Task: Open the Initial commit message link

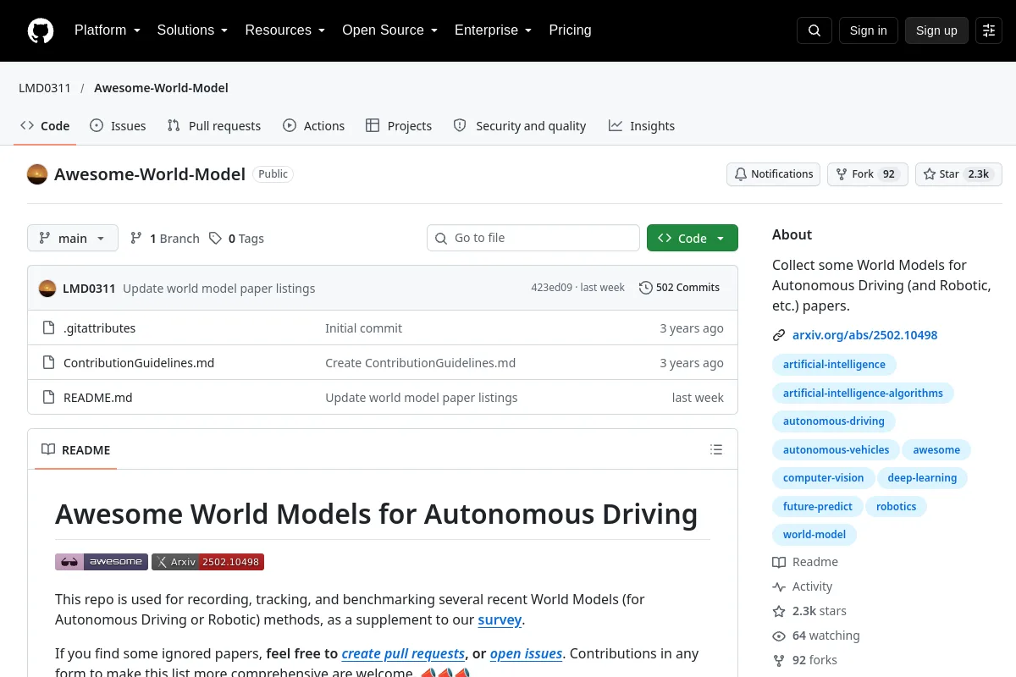Action: pyautogui.click(x=363, y=328)
